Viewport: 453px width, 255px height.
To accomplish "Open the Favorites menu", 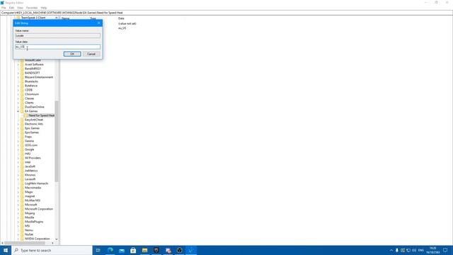I will pos(32,8).
